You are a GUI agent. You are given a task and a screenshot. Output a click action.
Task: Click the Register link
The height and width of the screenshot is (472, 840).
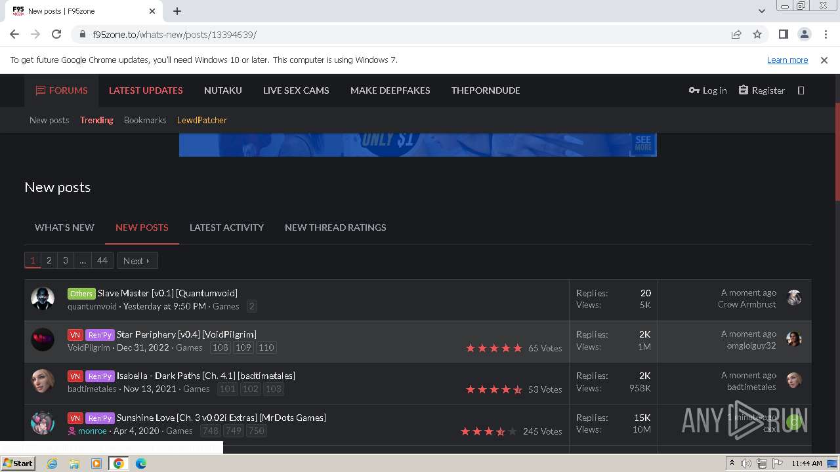[761, 90]
